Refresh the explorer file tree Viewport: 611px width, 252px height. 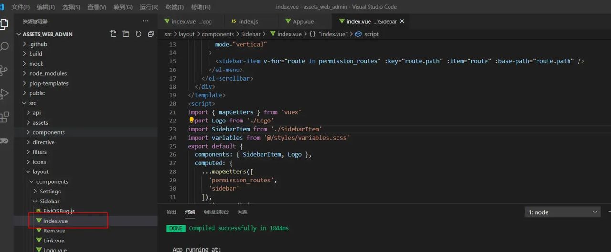pos(138,34)
